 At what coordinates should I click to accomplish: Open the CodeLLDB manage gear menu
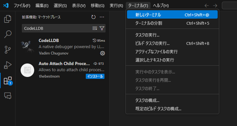click(103, 53)
